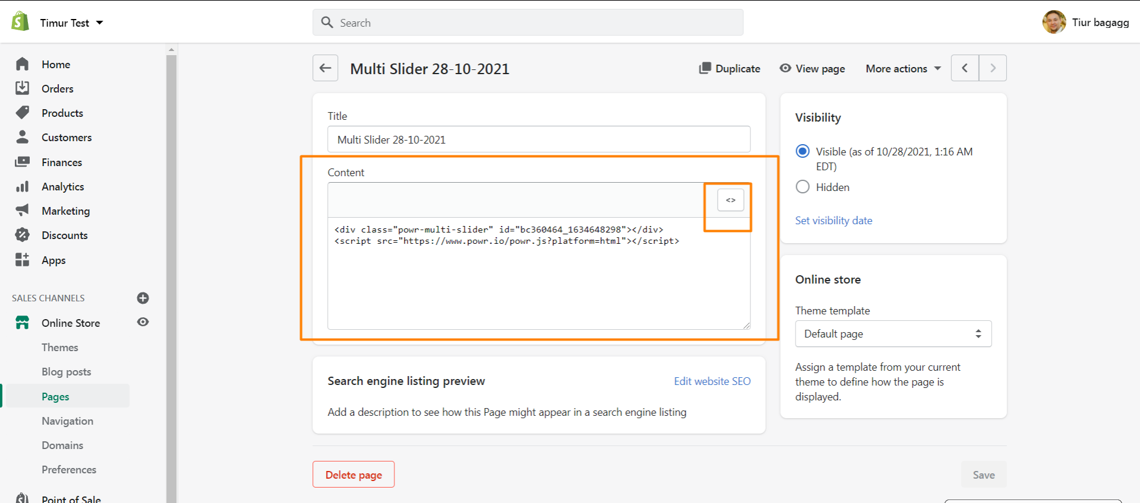Click the Apps grid icon
The height and width of the screenshot is (503, 1140).
click(x=23, y=260)
